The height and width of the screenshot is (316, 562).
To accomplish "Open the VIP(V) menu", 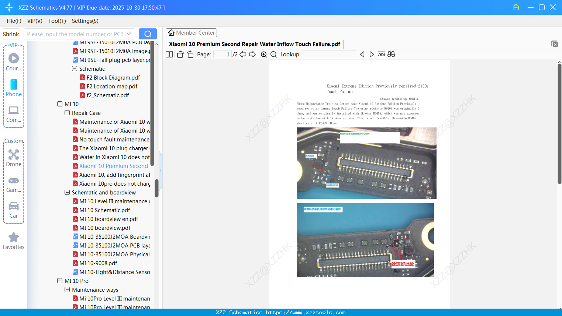I will [x=35, y=21].
